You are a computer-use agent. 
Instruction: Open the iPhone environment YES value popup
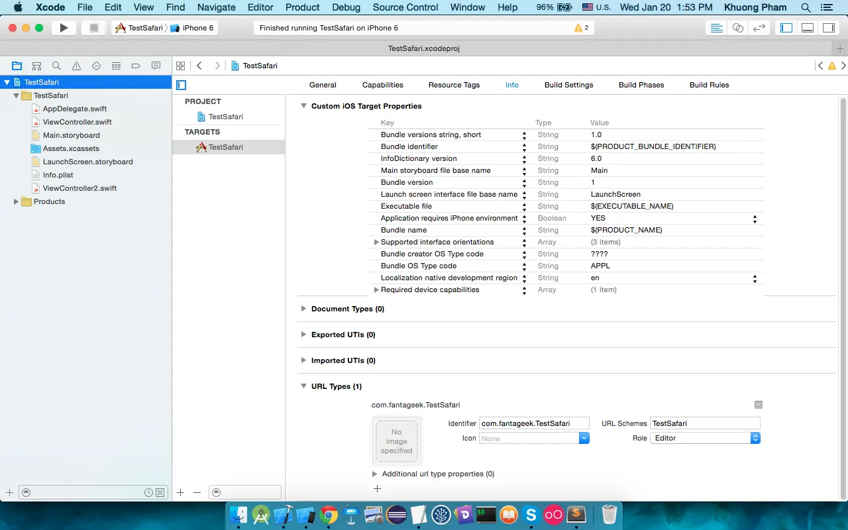[x=755, y=218]
